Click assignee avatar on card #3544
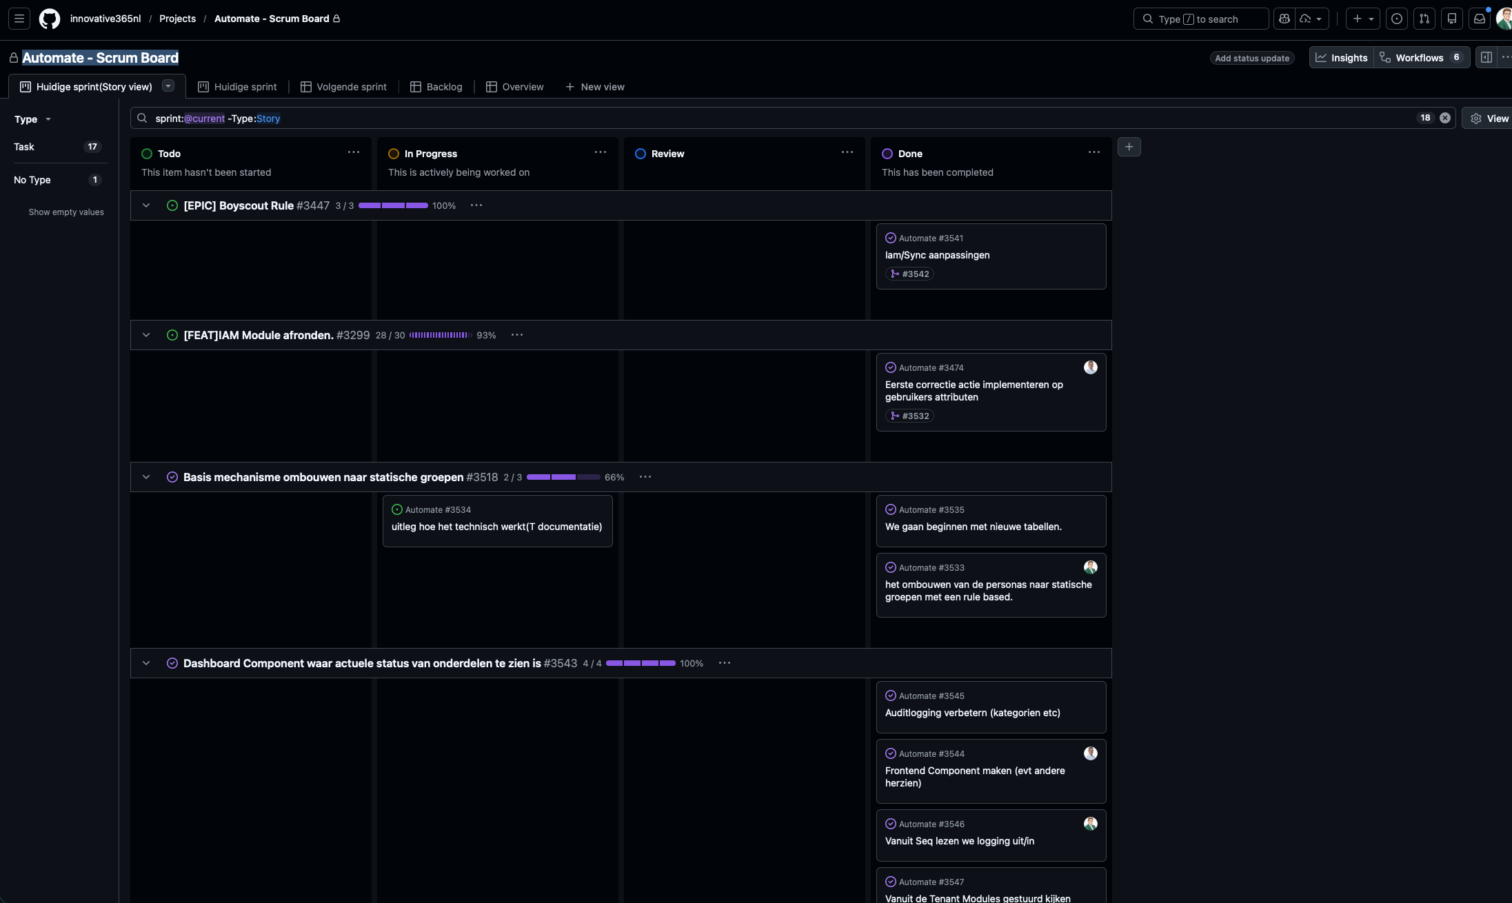1512x903 pixels. 1090,753
